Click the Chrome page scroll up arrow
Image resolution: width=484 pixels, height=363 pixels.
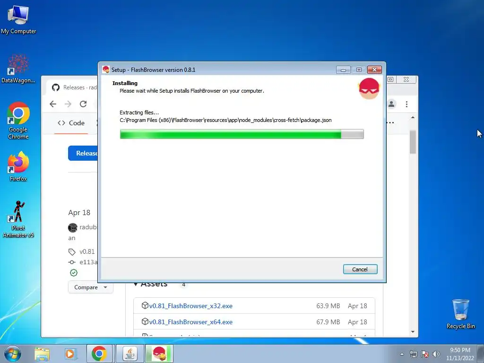[413, 117]
